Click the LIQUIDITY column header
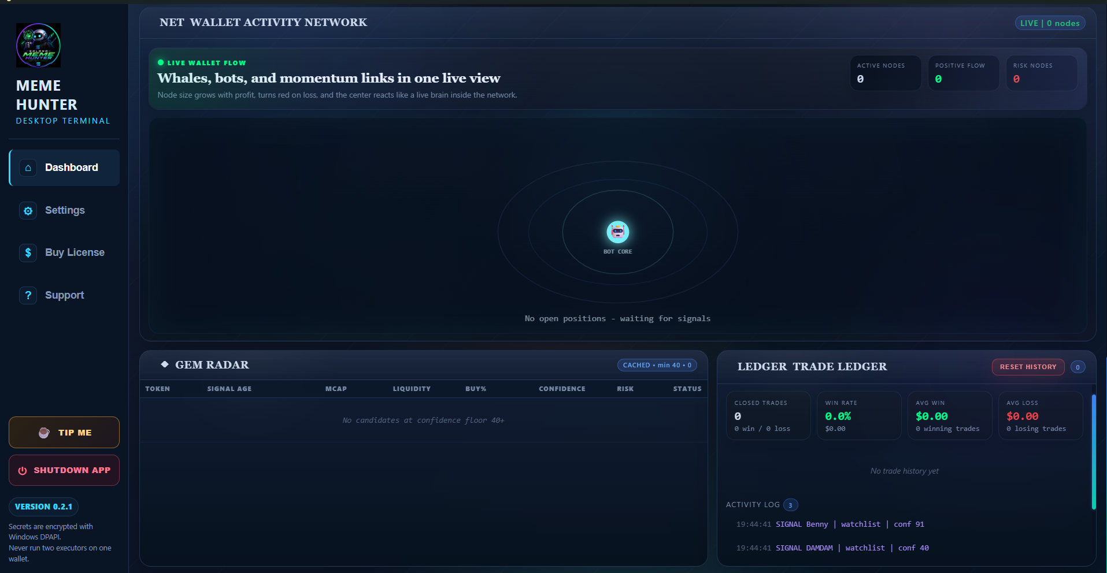 (x=412, y=389)
